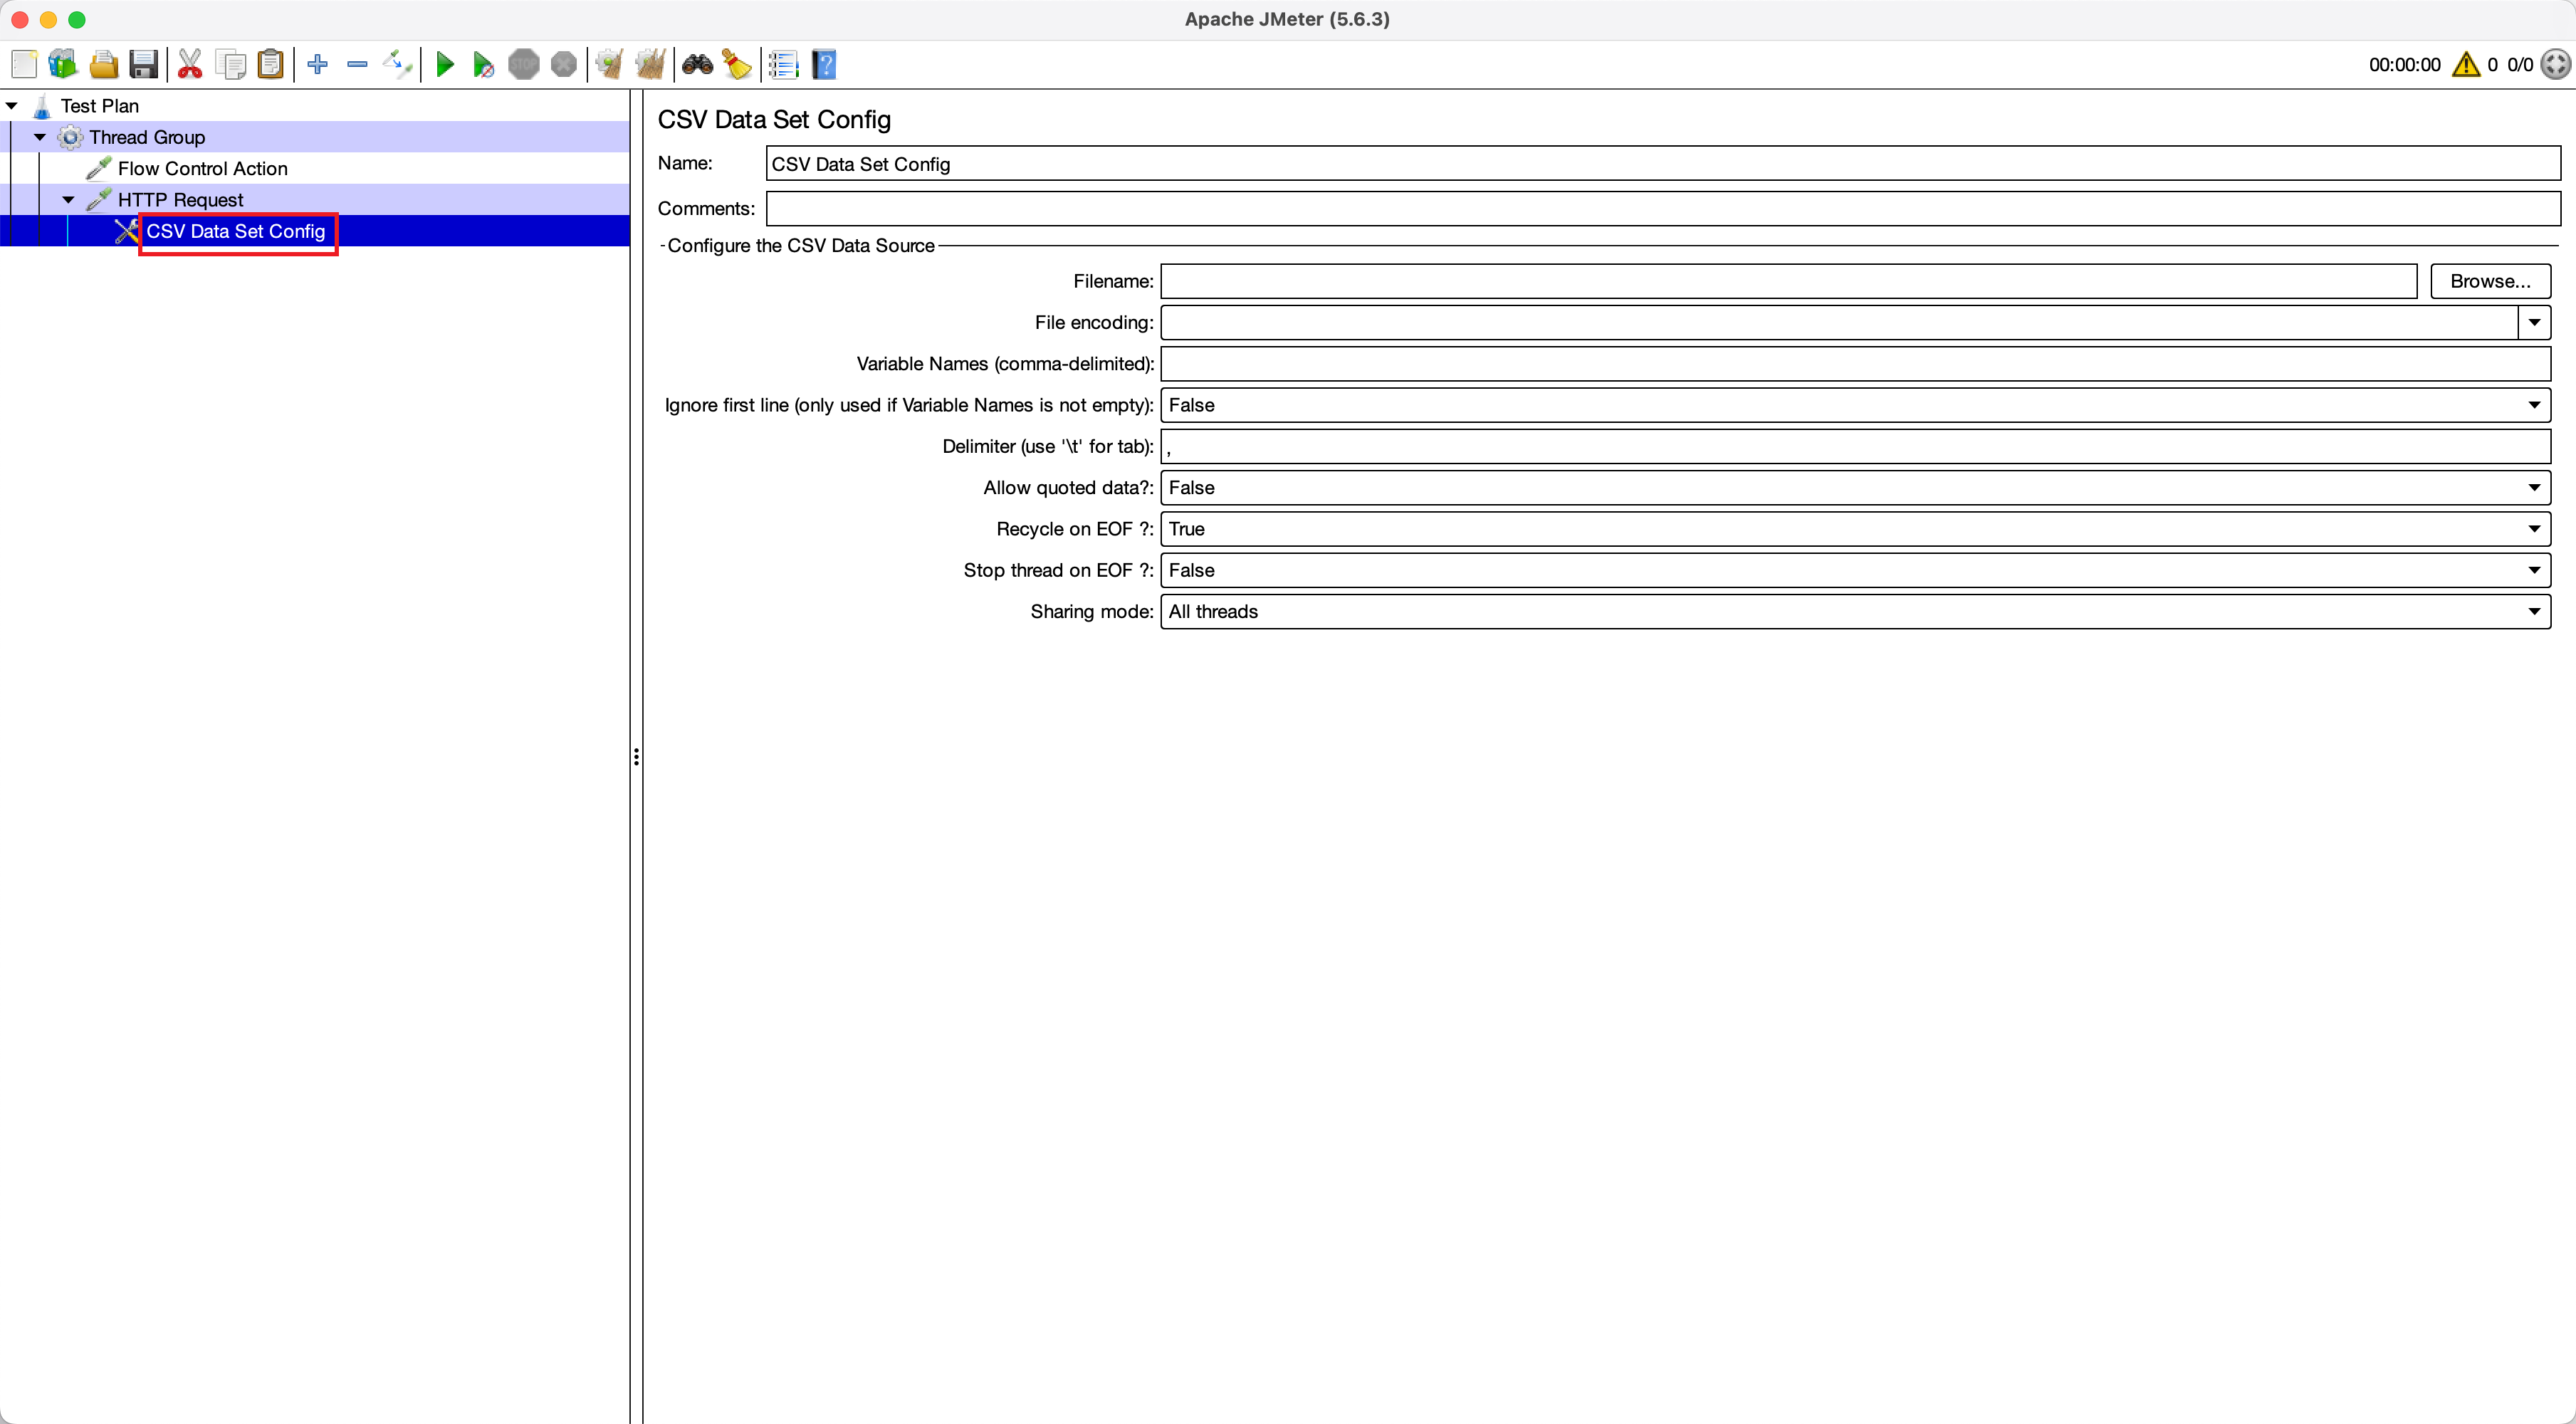Click the warning triangle log icon
Image resolution: width=2576 pixels, height=1424 pixels.
2466,65
